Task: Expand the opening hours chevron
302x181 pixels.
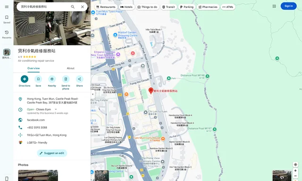Action: [56, 109]
